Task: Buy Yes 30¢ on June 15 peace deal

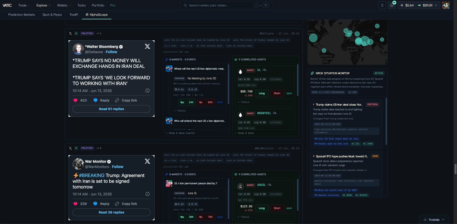Action: pos(187,217)
